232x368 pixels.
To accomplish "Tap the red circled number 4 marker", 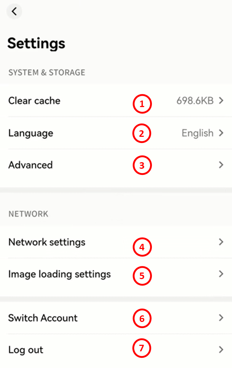I will click(141, 247).
